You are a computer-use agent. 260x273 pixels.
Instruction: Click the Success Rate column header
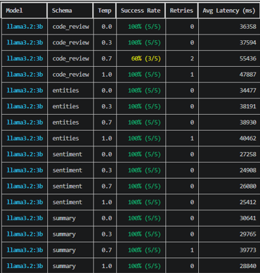141,11
